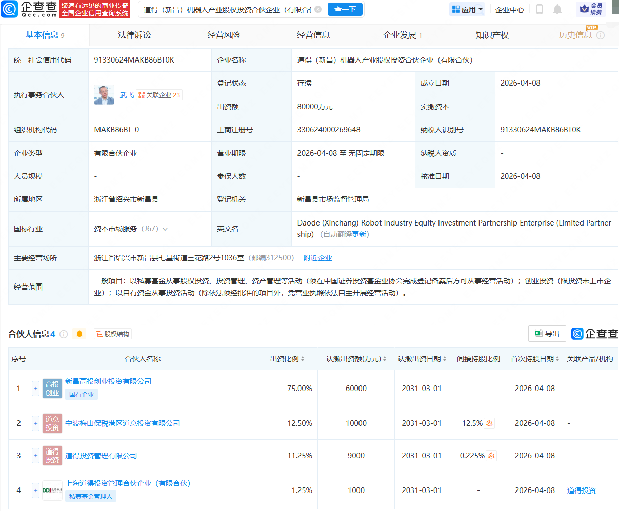
Task: Open the mobile phone app icon
Action: [539, 9]
